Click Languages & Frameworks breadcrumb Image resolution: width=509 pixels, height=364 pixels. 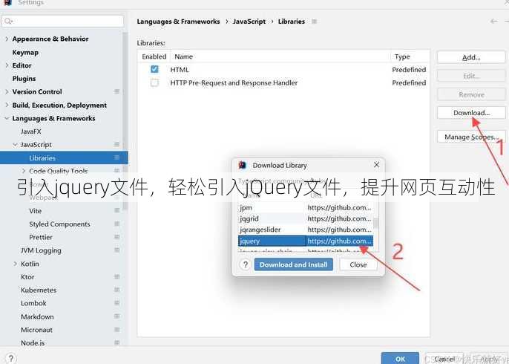[x=178, y=22]
